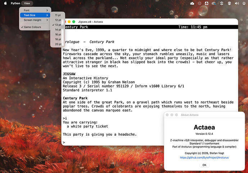Open the shield security menu bar icon

pos(229,3)
